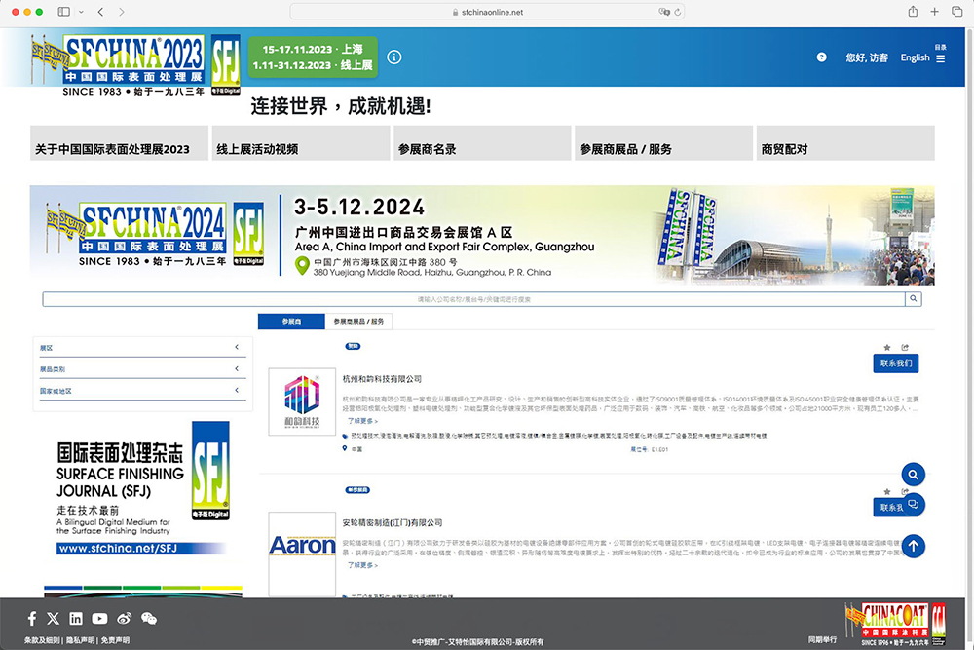Click the green event dates badge
Image resolution: width=974 pixels, height=650 pixels.
tap(313, 57)
